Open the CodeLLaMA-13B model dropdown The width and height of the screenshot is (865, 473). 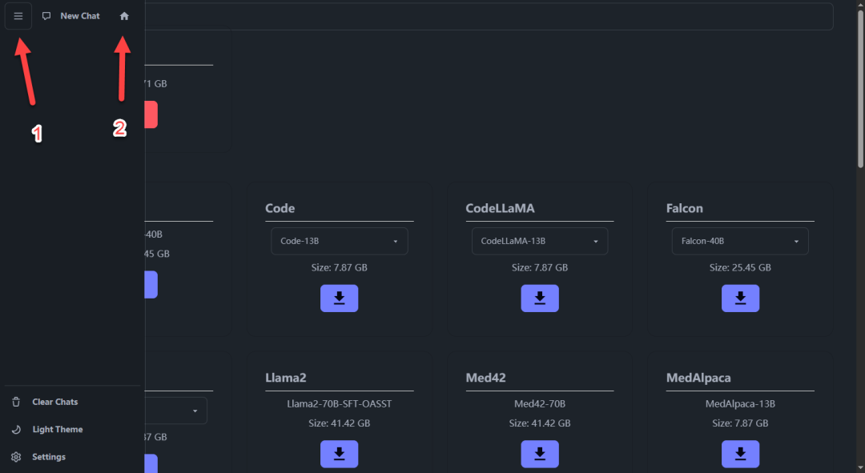click(540, 241)
